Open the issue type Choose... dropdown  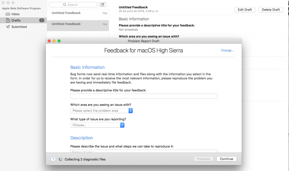tap(97, 125)
